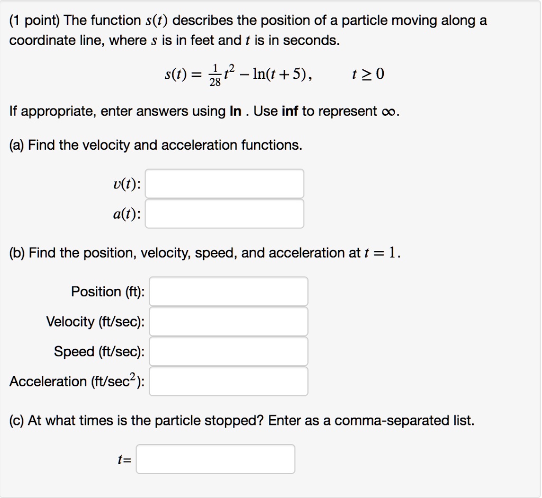
Task: Click the t= answer field in part (c)
Action: (216, 459)
